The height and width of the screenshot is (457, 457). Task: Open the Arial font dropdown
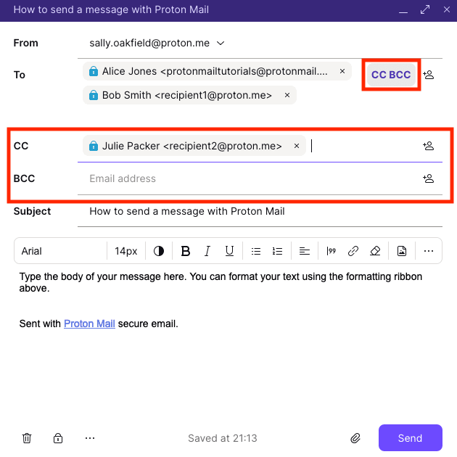point(61,251)
